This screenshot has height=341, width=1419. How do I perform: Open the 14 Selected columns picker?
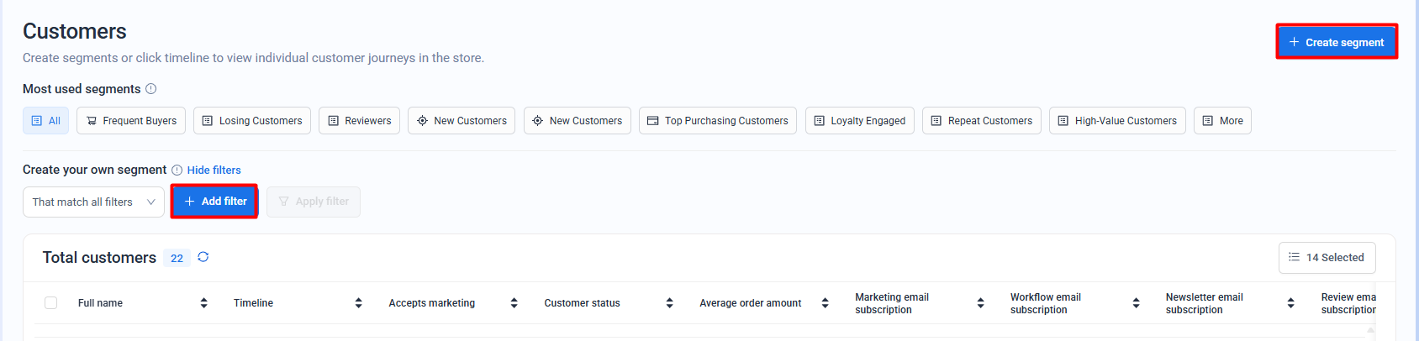pos(1327,258)
